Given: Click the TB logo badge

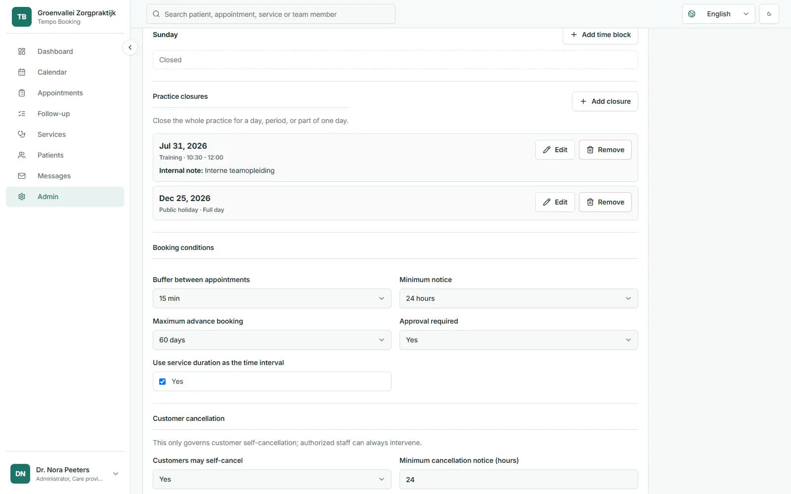Looking at the screenshot, I should (22, 17).
